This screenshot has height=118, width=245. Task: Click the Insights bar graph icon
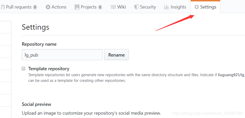pyautogui.click(x=167, y=7)
